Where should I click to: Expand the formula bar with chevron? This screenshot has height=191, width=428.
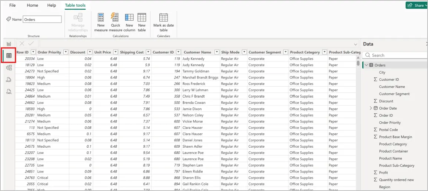pyautogui.click(x=355, y=44)
